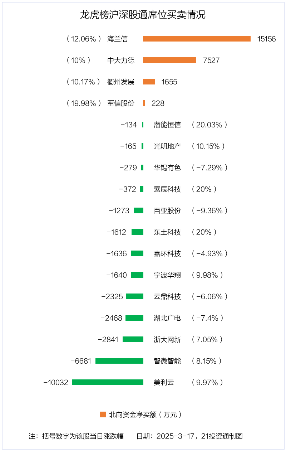Select the 中大力德 orange bar
286x451 pixels.
pyautogui.click(x=169, y=60)
